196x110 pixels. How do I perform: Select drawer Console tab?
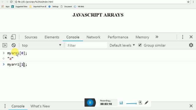tap(18, 106)
